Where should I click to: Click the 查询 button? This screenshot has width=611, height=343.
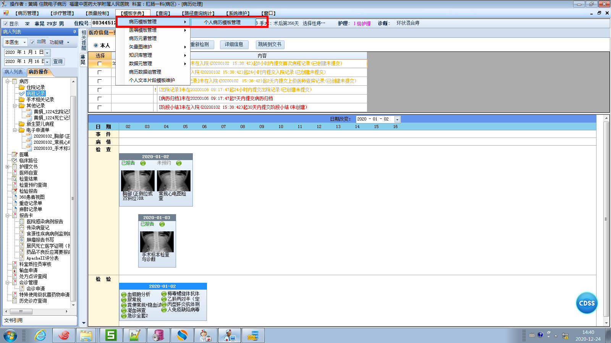coord(58,62)
